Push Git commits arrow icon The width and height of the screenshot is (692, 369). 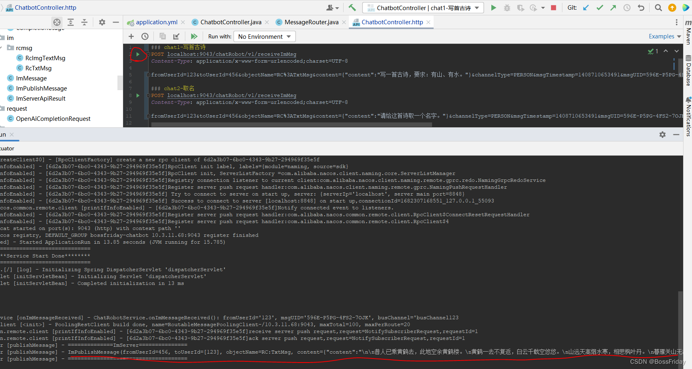click(x=613, y=8)
